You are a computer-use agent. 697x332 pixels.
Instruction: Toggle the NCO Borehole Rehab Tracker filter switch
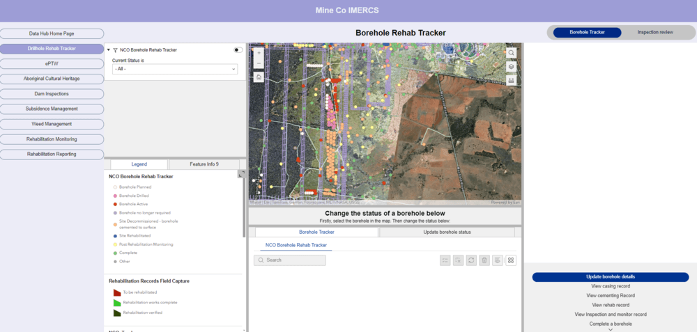click(238, 50)
